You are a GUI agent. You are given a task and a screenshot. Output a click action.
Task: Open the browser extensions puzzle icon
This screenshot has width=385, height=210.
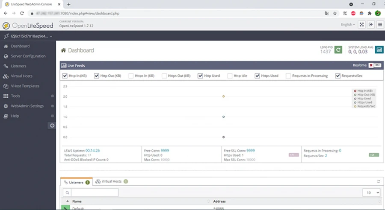pos(370,14)
